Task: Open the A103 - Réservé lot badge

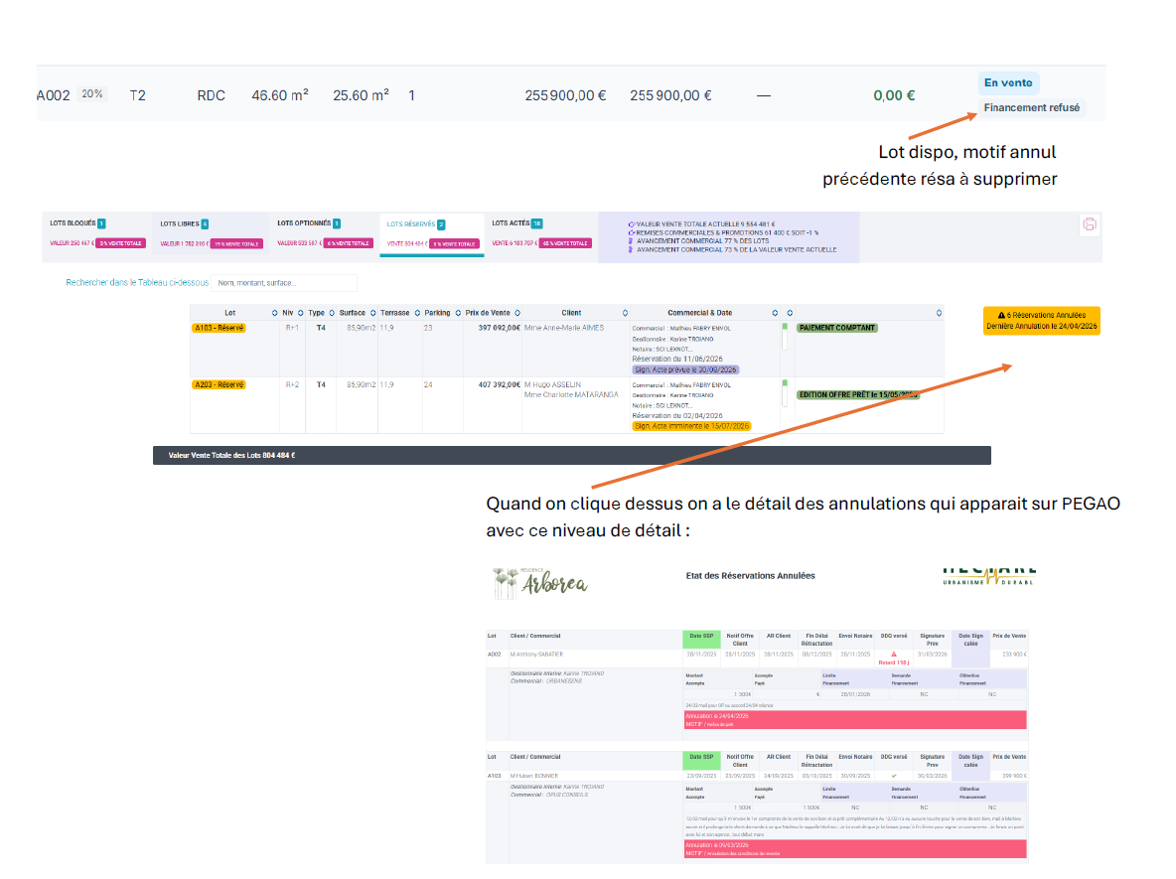Action: pyautogui.click(x=219, y=328)
